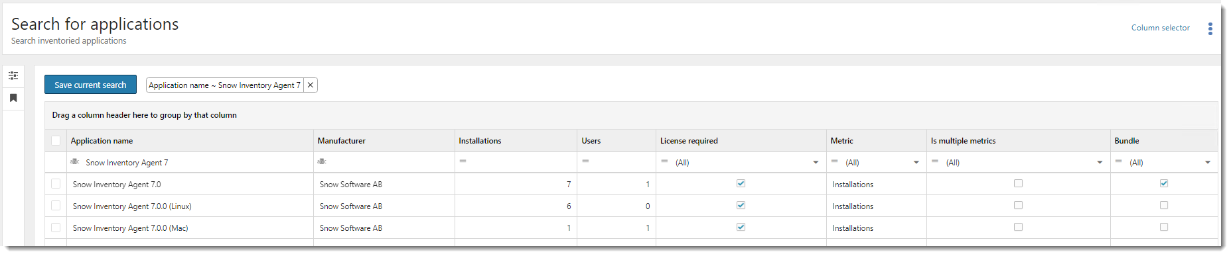Image resolution: width=1231 pixels, height=256 pixels.
Task: Expand the Is multiple metrics filter dropdown
Action: (x=1100, y=163)
